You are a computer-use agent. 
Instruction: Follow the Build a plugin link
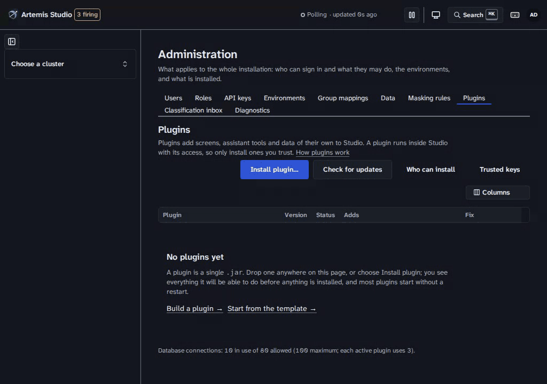pyautogui.click(x=194, y=309)
